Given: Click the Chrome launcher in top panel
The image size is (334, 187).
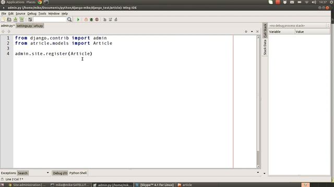Looking at the screenshot, I should pyautogui.click(x=40, y=2).
